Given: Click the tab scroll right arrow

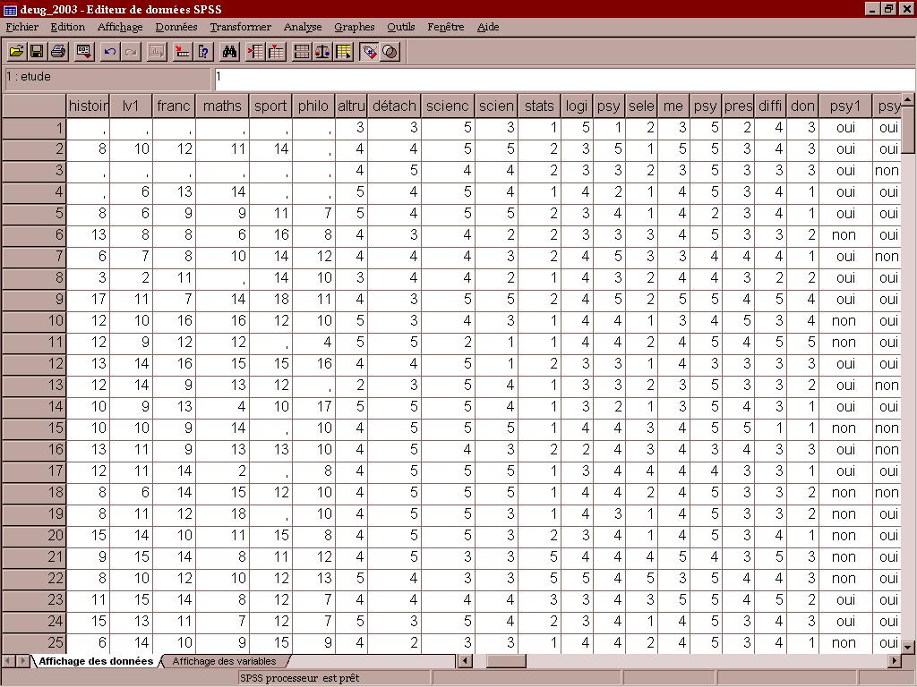Looking at the screenshot, I should [x=22, y=661].
